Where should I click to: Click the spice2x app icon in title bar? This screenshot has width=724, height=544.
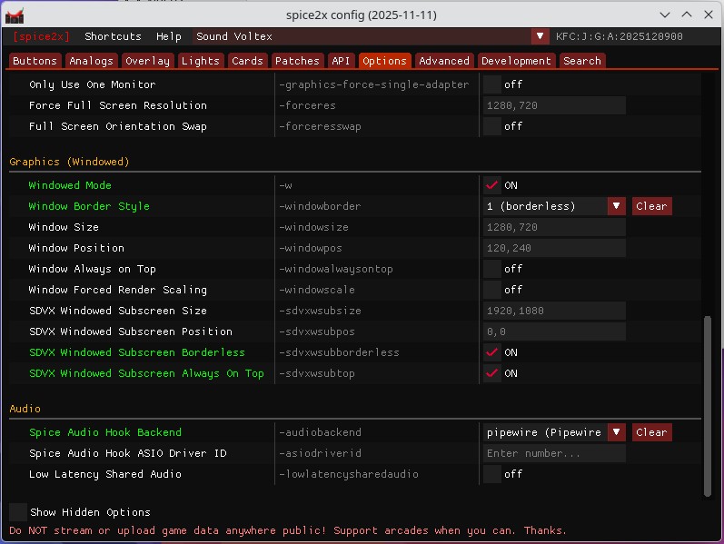[x=15, y=15]
